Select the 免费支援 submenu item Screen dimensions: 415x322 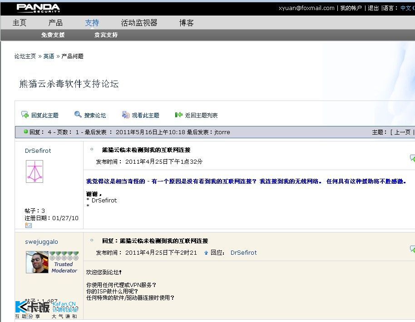coord(53,35)
